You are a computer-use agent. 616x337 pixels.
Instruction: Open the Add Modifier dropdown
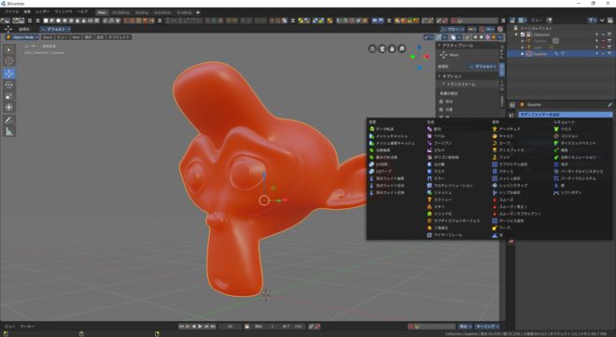tap(565, 115)
